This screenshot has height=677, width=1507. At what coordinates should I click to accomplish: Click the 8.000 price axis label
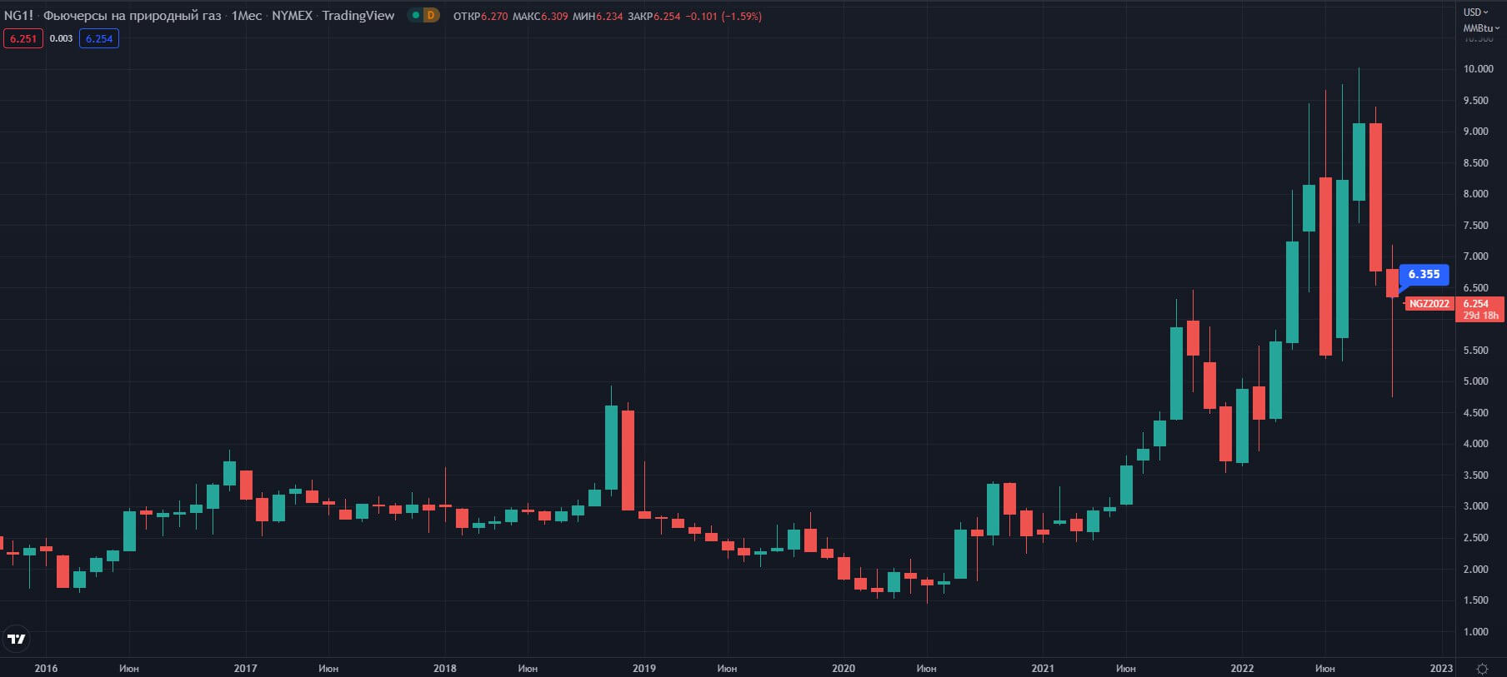click(1476, 194)
